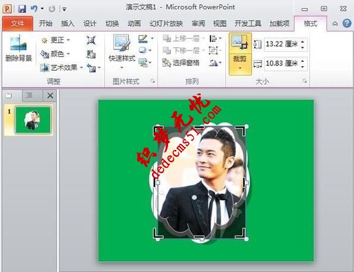Click the 裁剪 crop tool icon
This screenshot has width=354, height=272.
point(240,43)
